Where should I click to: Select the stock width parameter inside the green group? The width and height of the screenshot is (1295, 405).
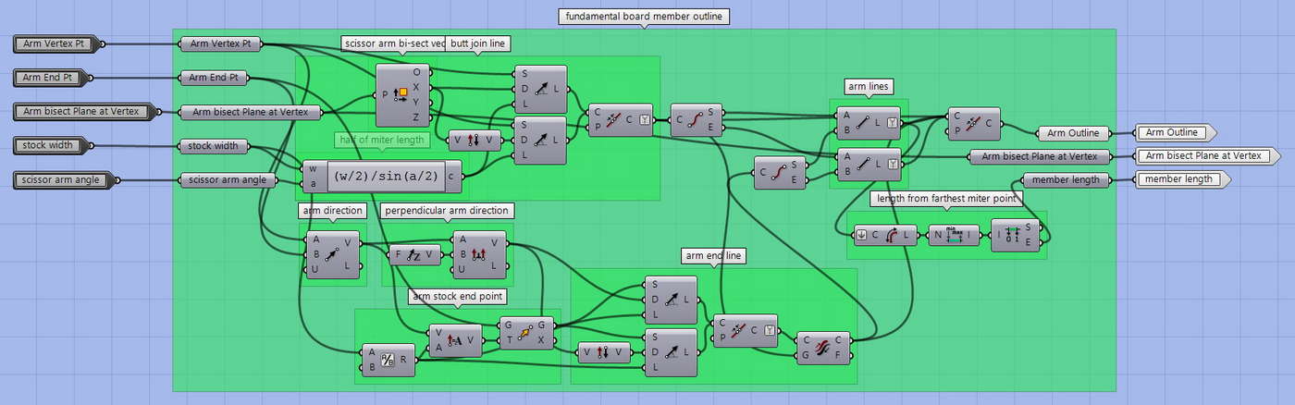[x=214, y=145]
